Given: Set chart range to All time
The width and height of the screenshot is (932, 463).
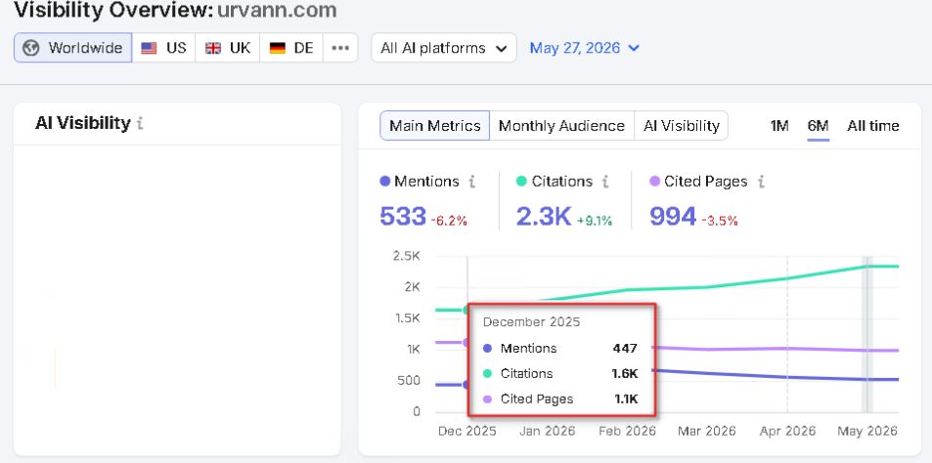Looking at the screenshot, I should point(873,126).
